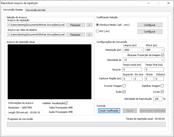Enable Inverter Imagem checkbox

124,86
